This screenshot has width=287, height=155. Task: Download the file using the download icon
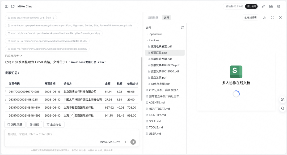pyautogui.click(x=265, y=17)
